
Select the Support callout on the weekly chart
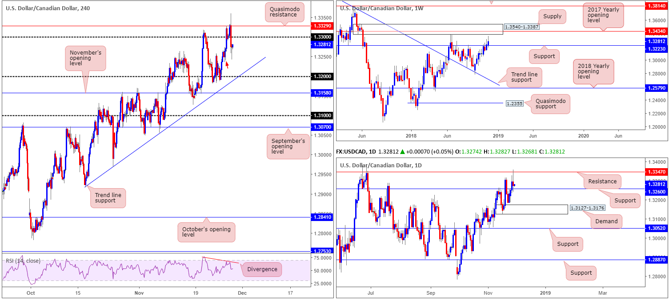point(544,56)
